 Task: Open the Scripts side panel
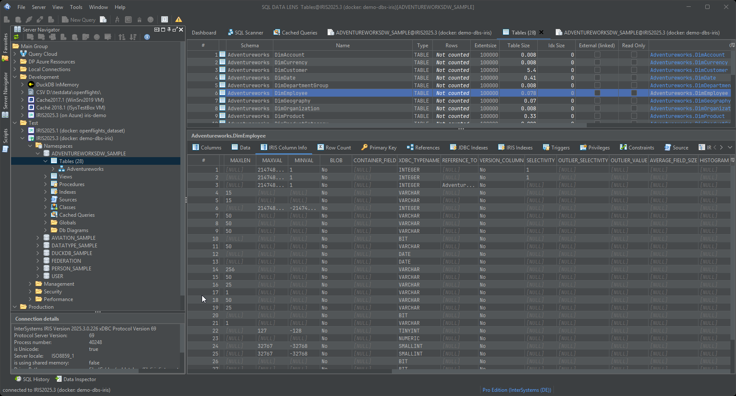5,140
